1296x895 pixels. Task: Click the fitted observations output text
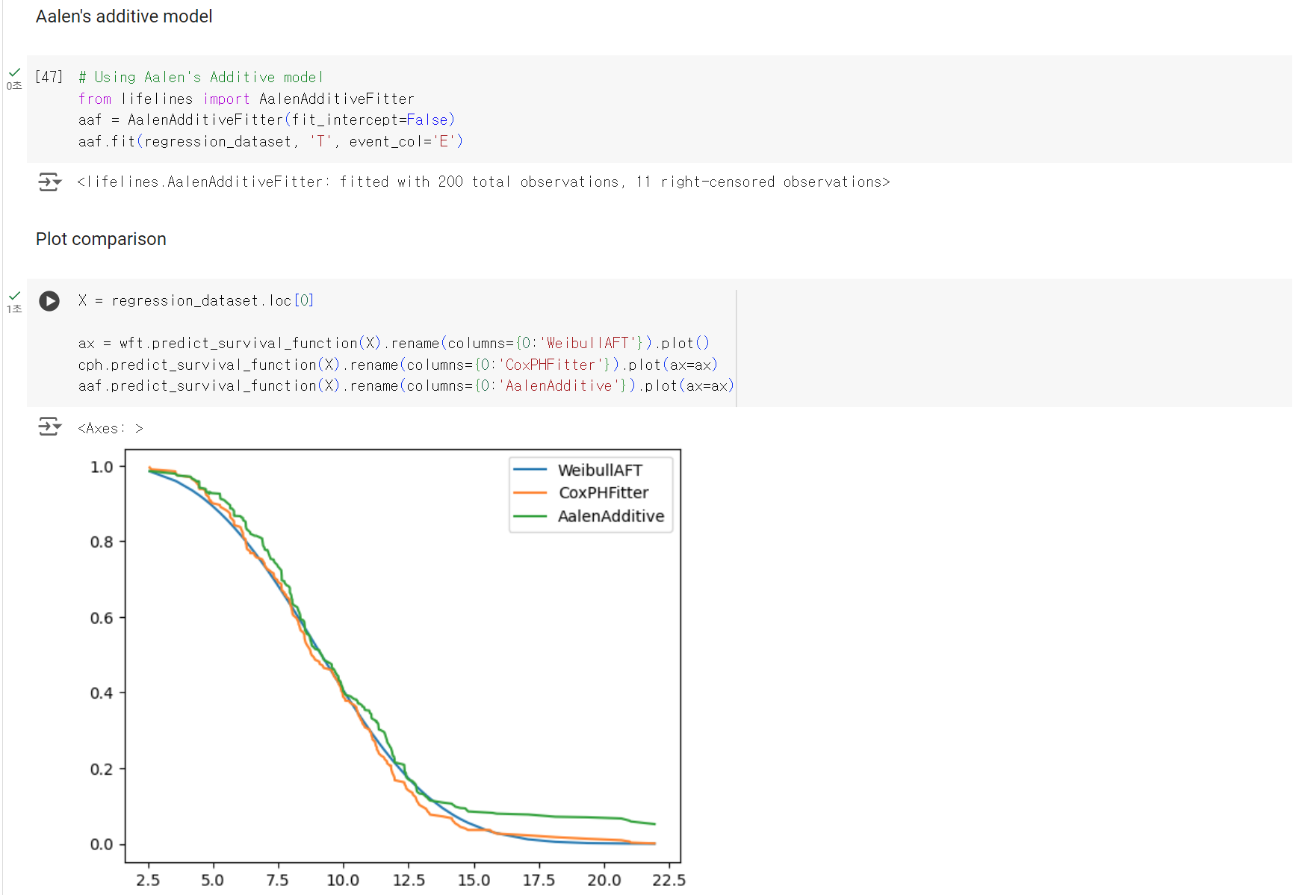click(x=483, y=182)
